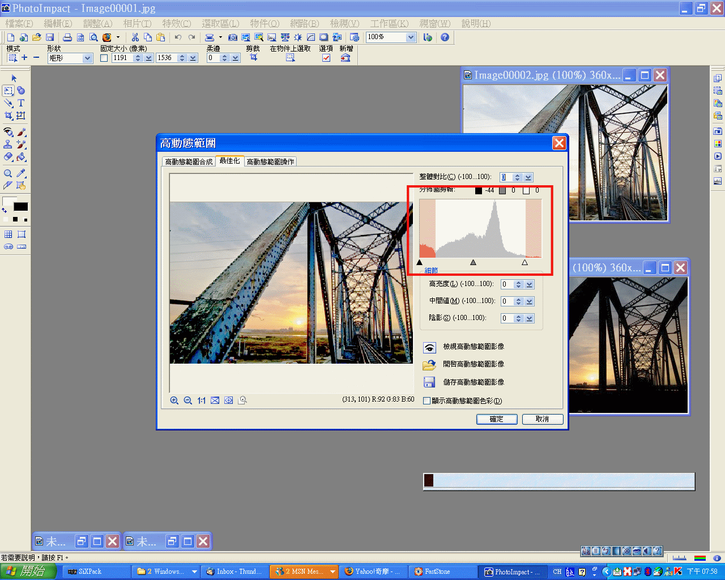Select the Eyedropper tool
The height and width of the screenshot is (580, 725).
coord(21,173)
